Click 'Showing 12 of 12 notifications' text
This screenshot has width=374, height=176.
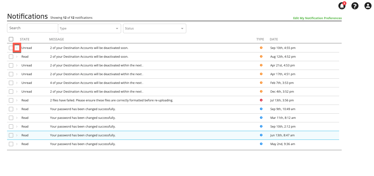click(71, 18)
